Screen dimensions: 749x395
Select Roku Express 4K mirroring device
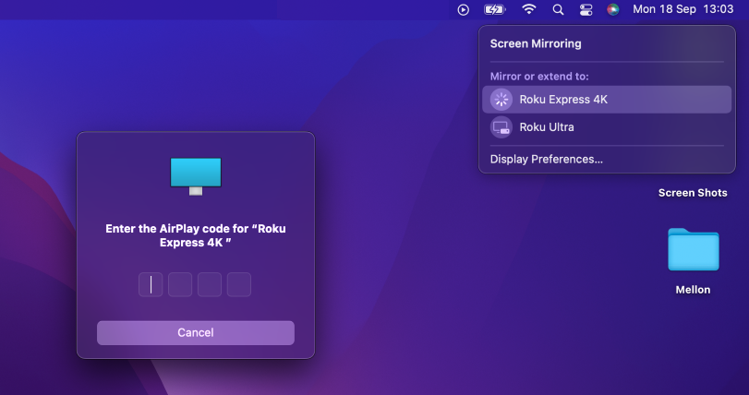(607, 100)
